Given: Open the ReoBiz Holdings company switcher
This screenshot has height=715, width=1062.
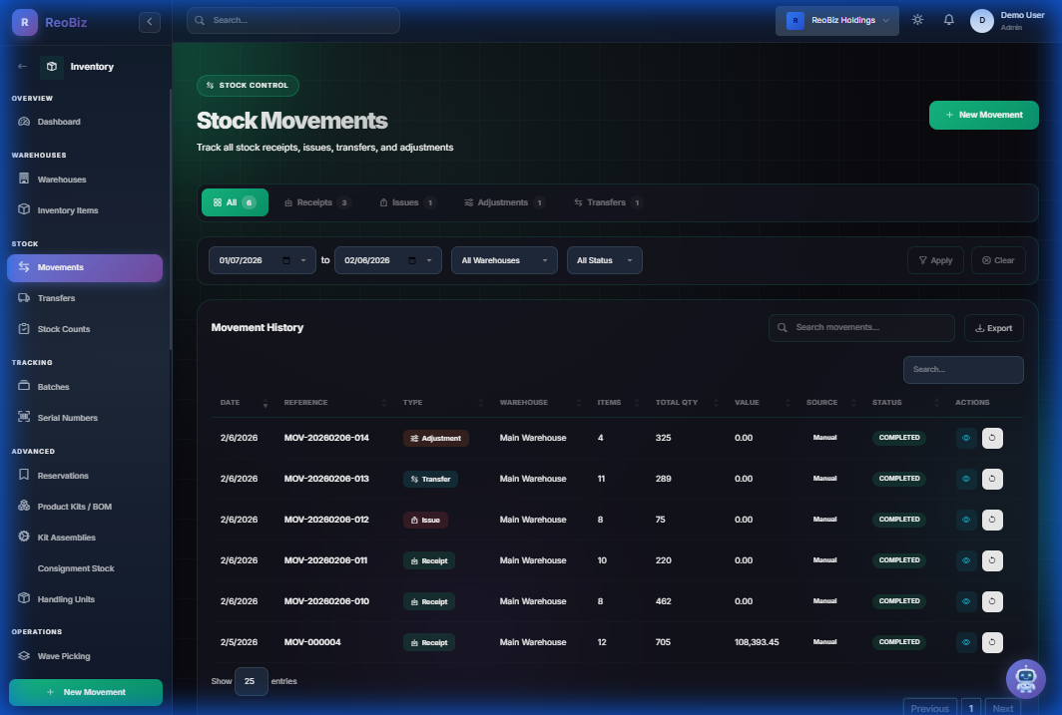Looking at the screenshot, I should coord(836,19).
